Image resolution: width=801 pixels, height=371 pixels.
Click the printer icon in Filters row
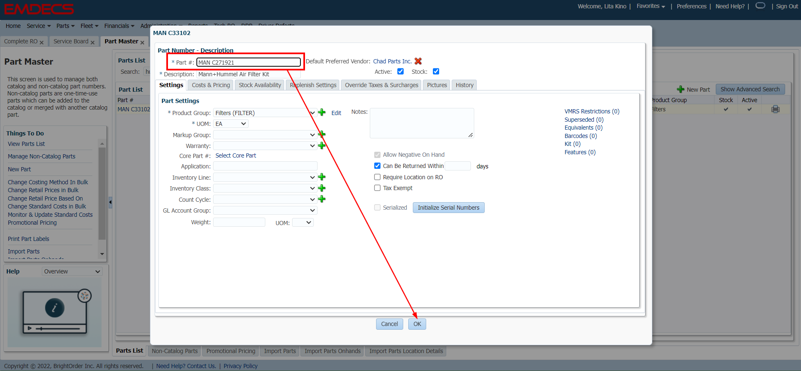coord(776,109)
